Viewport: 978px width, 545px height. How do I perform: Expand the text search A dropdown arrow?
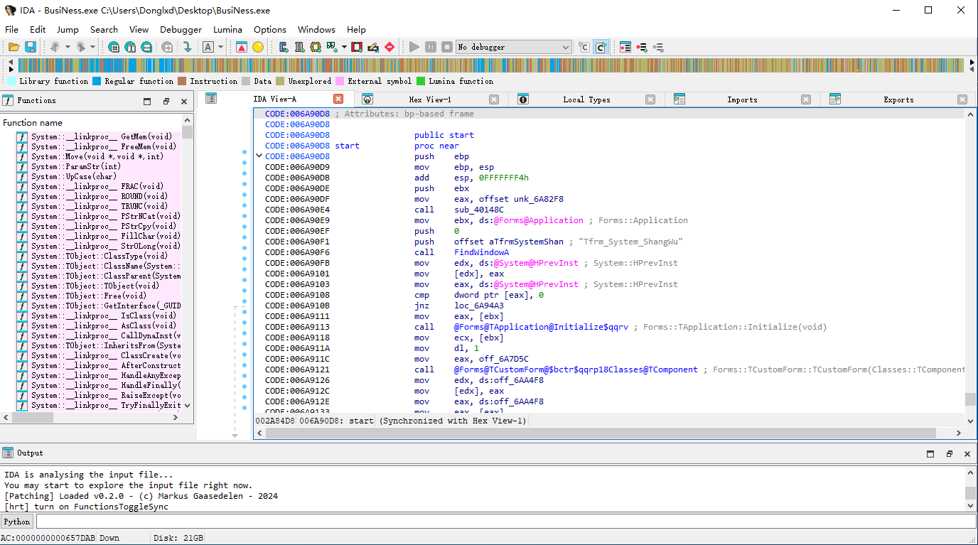coord(221,47)
